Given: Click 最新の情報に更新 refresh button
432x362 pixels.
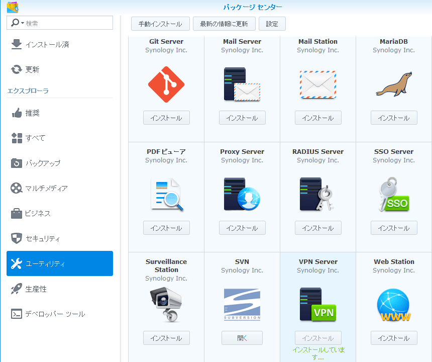Looking at the screenshot, I should 224,24.
